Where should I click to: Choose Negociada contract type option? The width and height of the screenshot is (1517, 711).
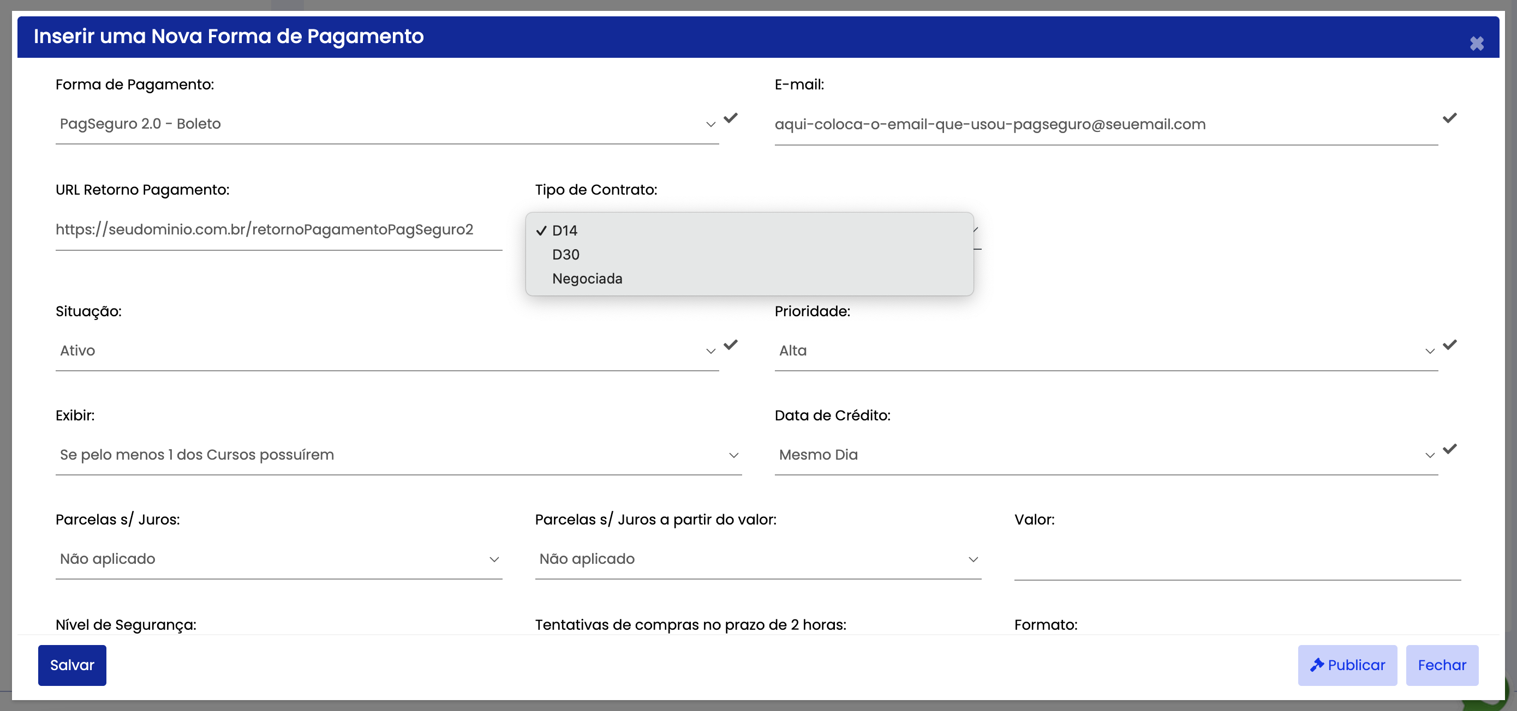[749, 279]
